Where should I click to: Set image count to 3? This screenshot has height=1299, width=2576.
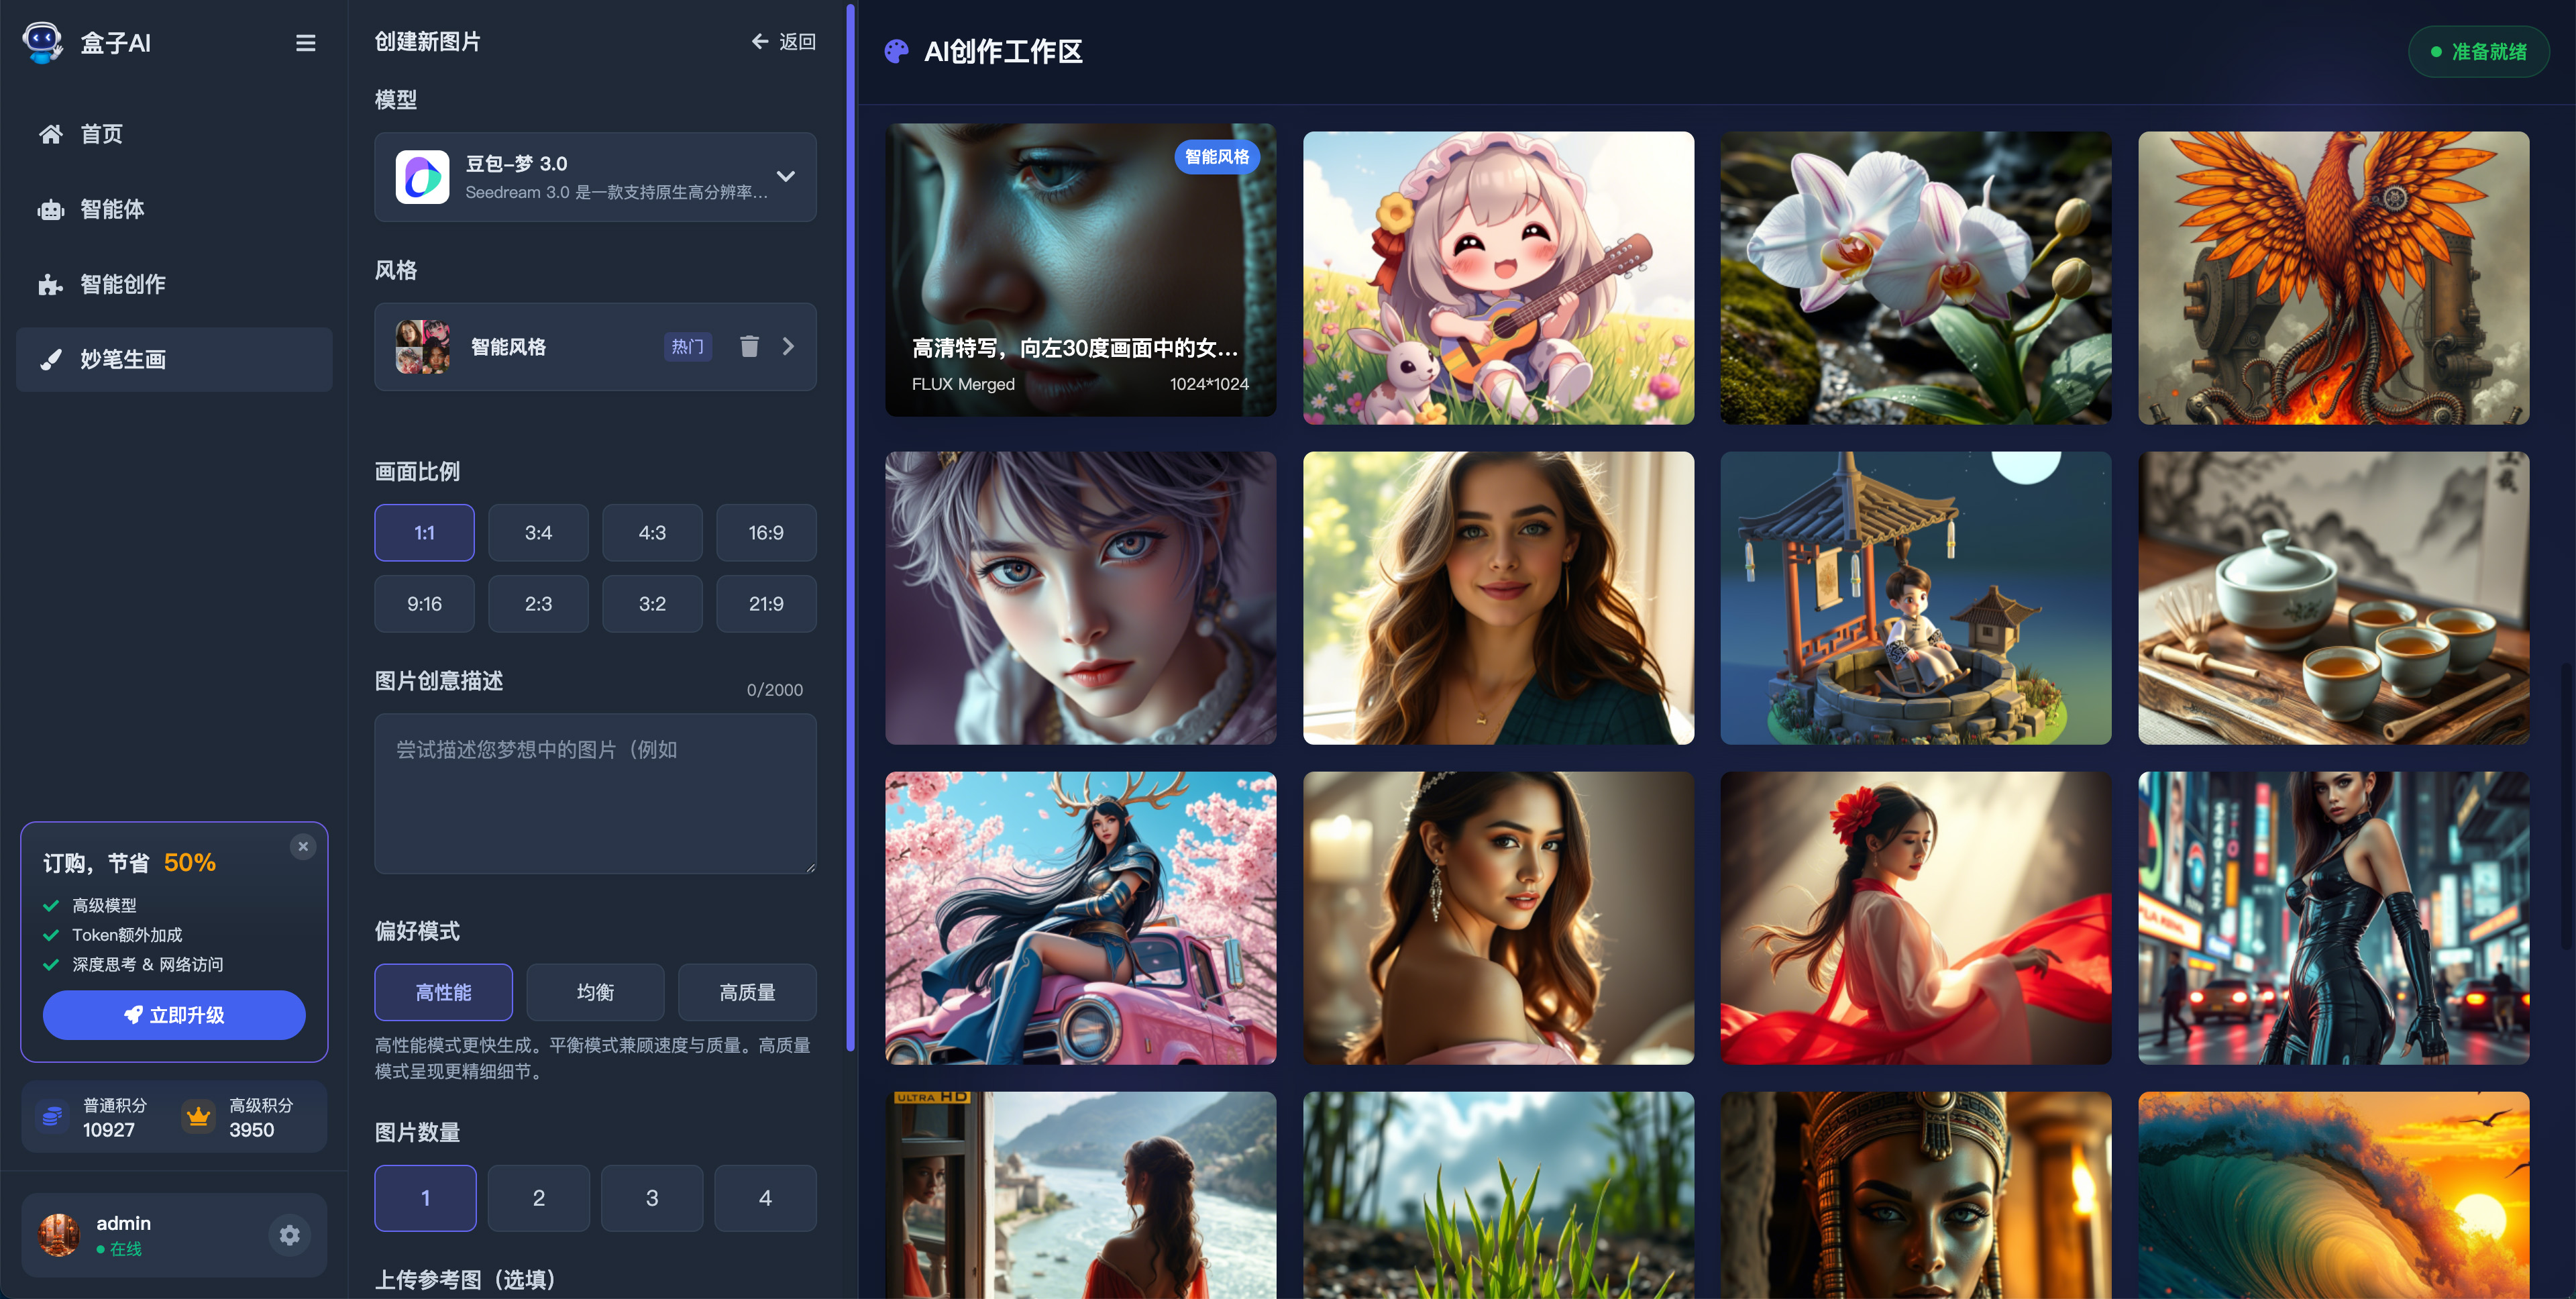point(652,1198)
